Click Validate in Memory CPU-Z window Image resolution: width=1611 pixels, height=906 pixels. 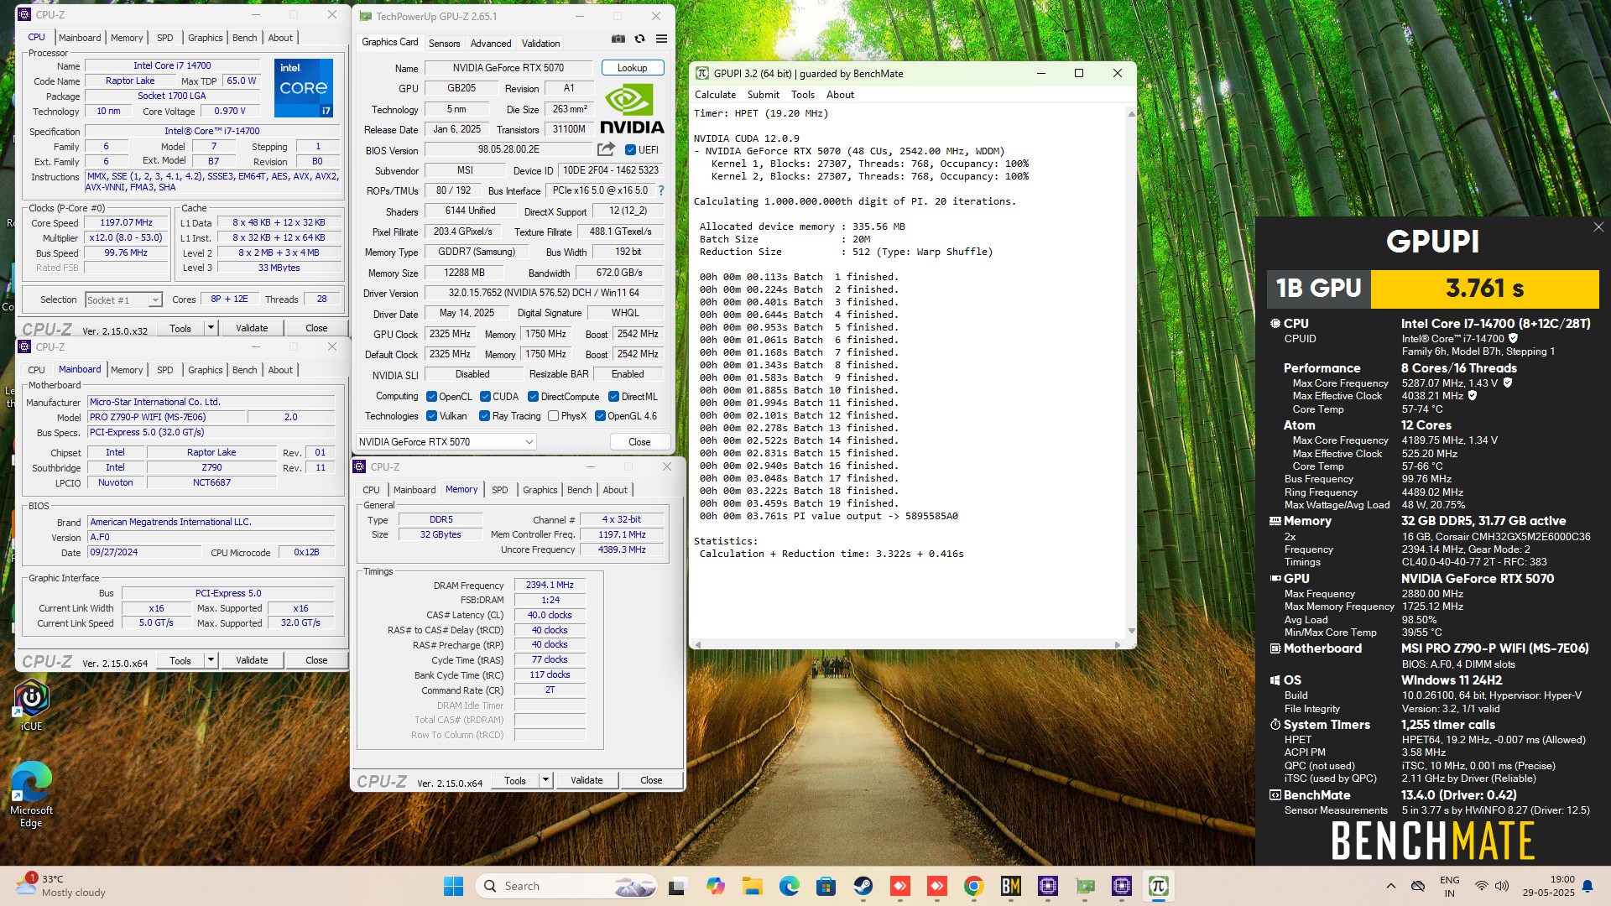(587, 780)
